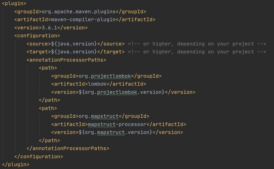Click the comment after the target tag
Image resolution: width=274 pixels, height=169 pixels.
[x=197, y=52]
